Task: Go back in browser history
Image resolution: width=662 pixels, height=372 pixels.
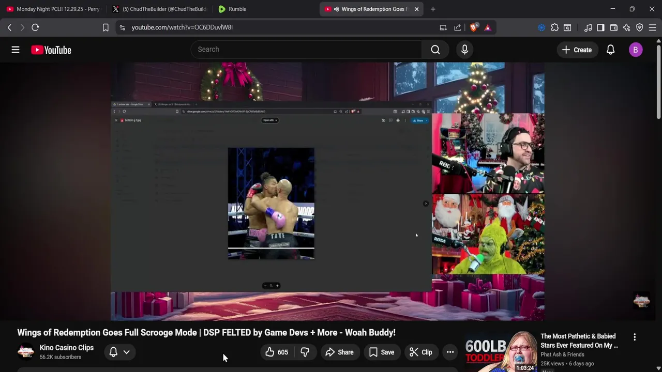Action: [x=9, y=27]
